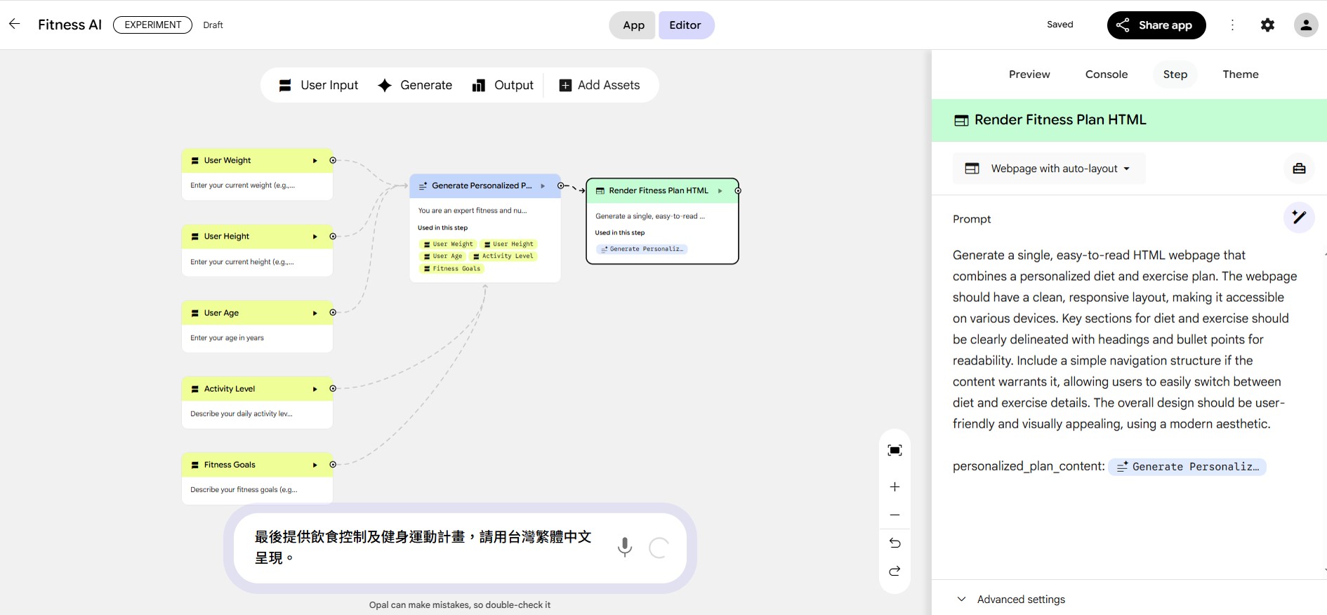This screenshot has width=1327, height=615.
Task: Zoom out with the minus icon
Action: tap(894, 515)
